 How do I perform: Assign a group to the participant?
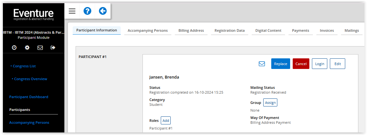click(x=270, y=103)
